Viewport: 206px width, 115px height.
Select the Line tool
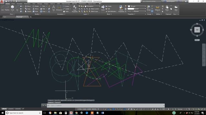click(2, 8)
